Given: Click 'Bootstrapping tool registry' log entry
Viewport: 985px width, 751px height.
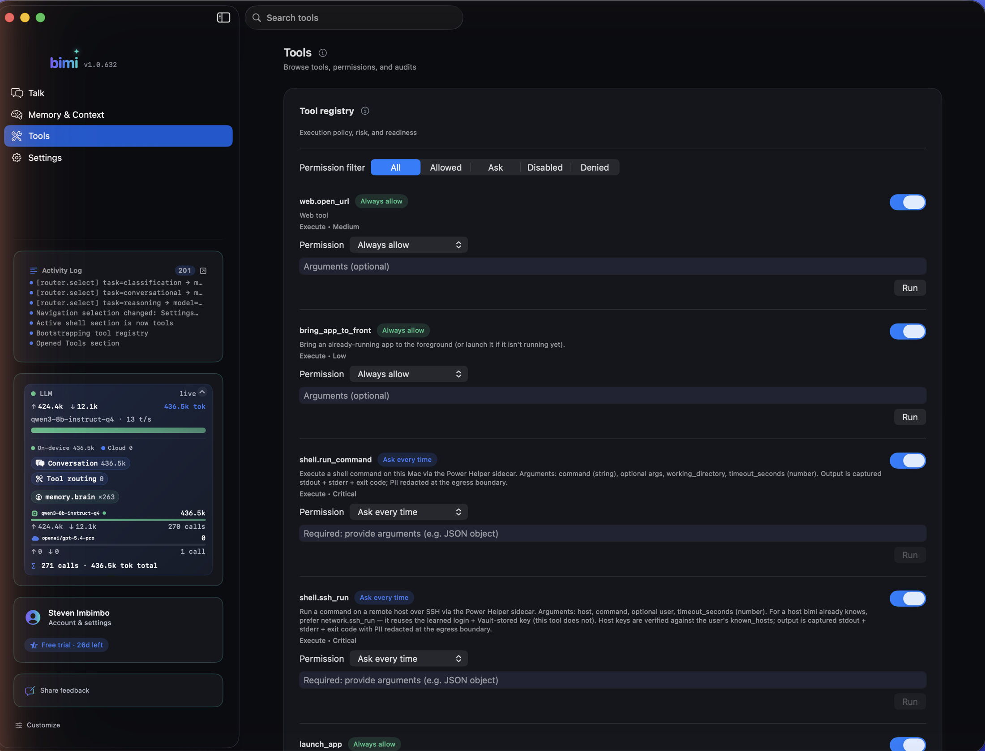Looking at the screenshot, I should (92, 333).
